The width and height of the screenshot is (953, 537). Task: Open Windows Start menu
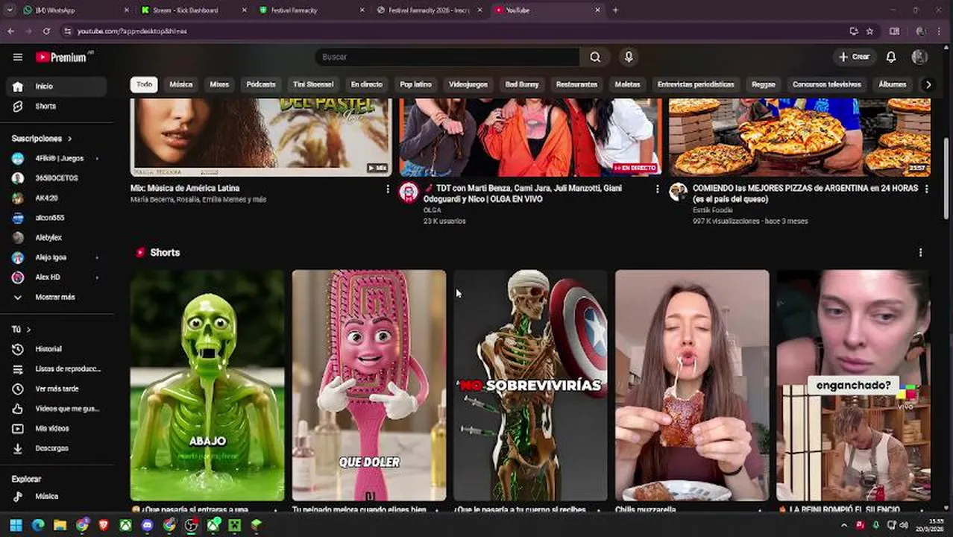[16, 525]
